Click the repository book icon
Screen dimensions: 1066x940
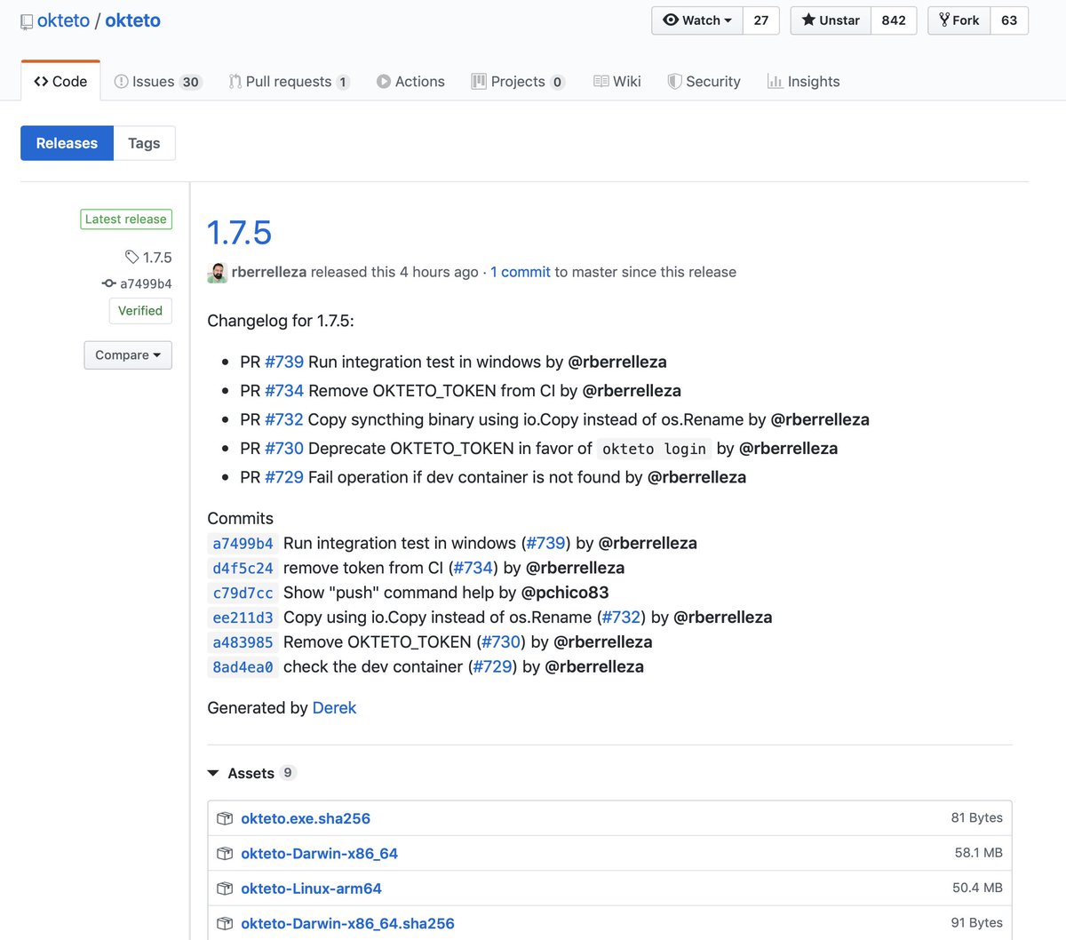[x=27, y=21]
